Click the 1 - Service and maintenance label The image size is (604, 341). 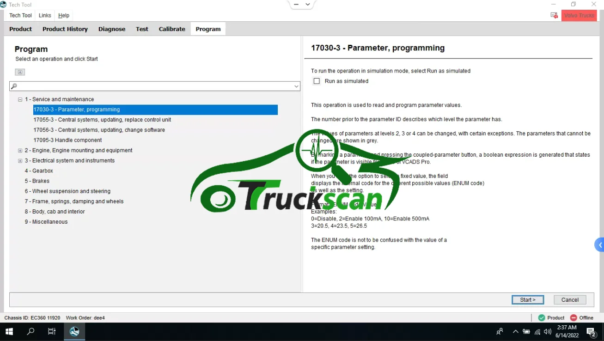click(59, 99)
